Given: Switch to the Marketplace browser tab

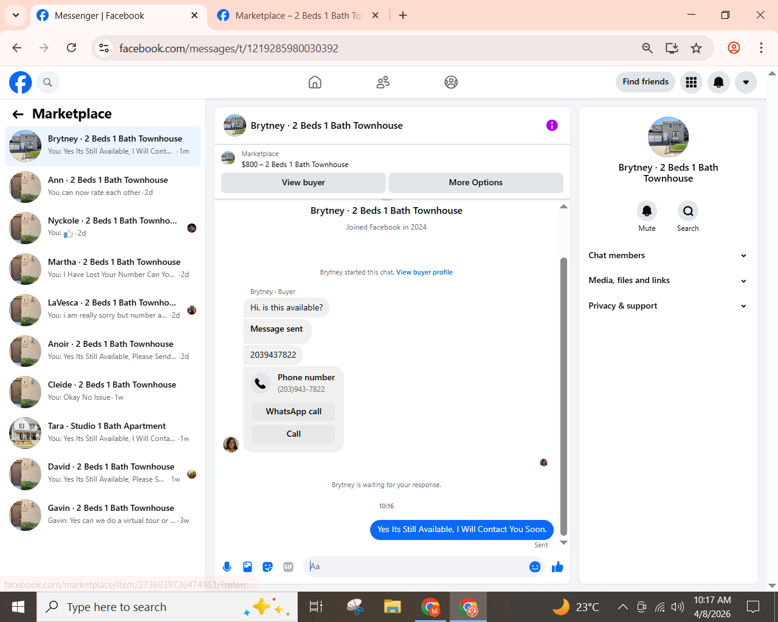Looking at the screenshot, I should (298, 16).
